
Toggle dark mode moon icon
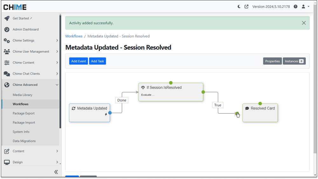pos(239,7)
